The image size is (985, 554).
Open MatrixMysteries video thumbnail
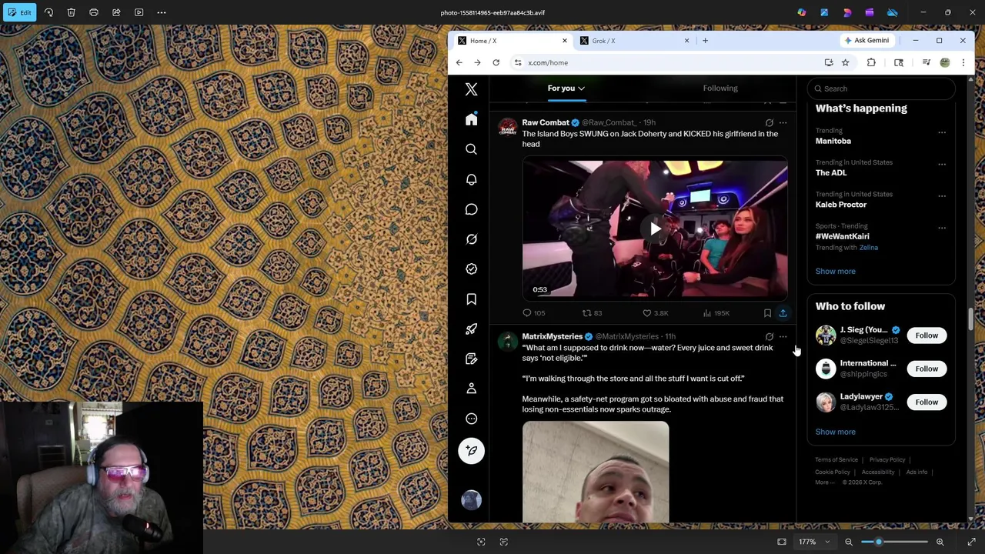click(x=596, y=472)
